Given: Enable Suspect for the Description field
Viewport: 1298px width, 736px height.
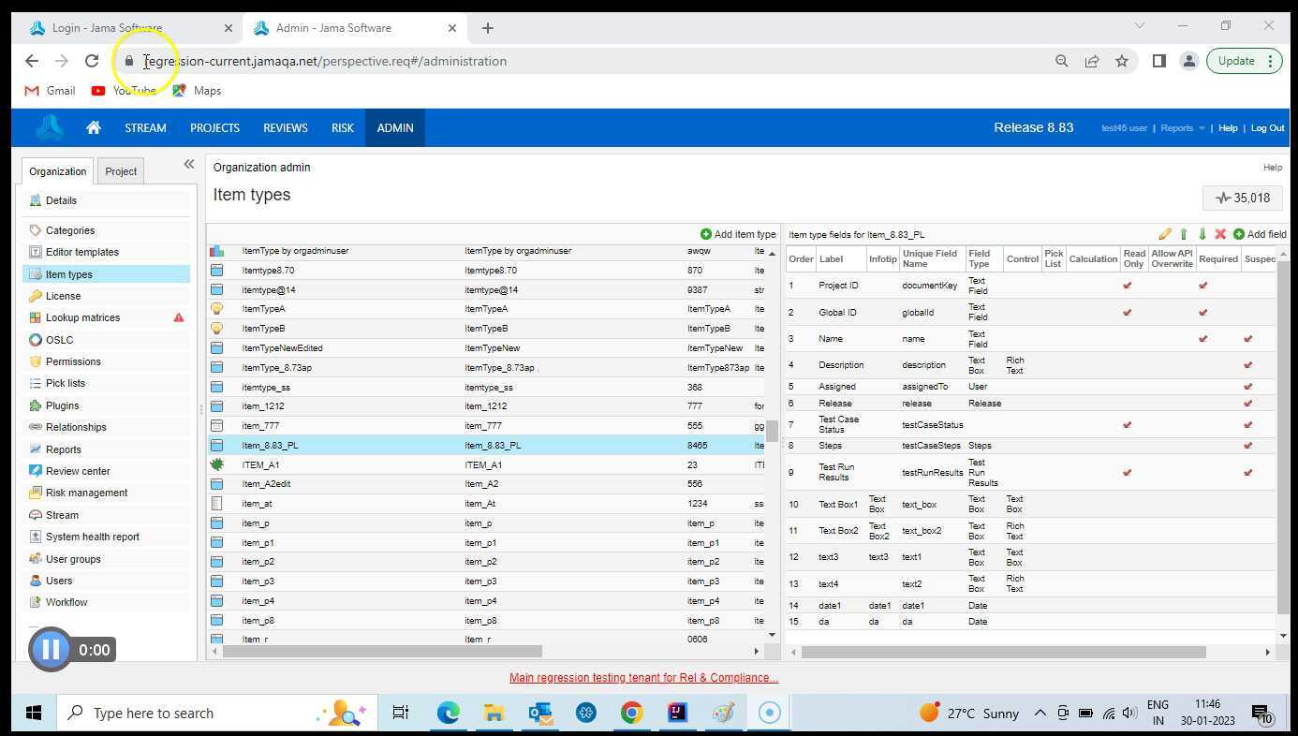Looking at the screenshot, I should 1248,364.
